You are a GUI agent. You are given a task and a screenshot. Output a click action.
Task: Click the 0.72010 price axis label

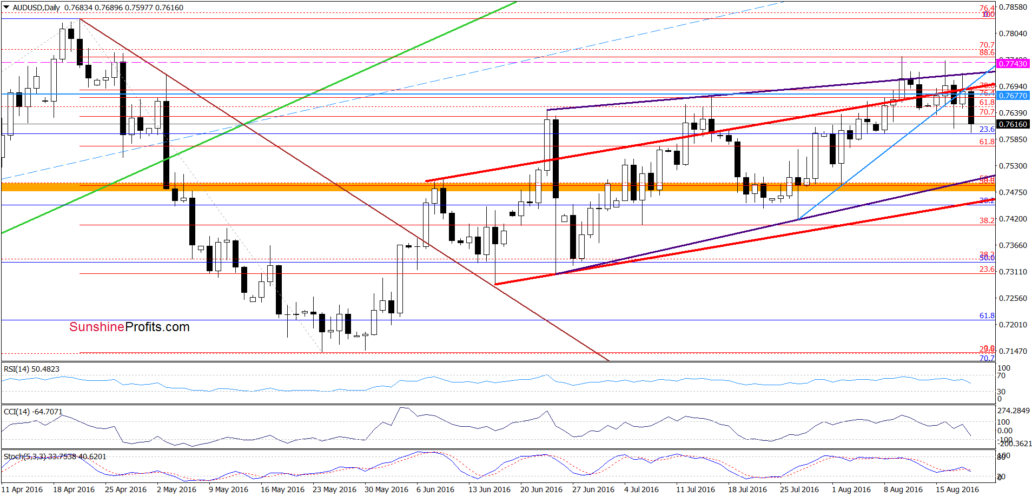(1013, 325)
